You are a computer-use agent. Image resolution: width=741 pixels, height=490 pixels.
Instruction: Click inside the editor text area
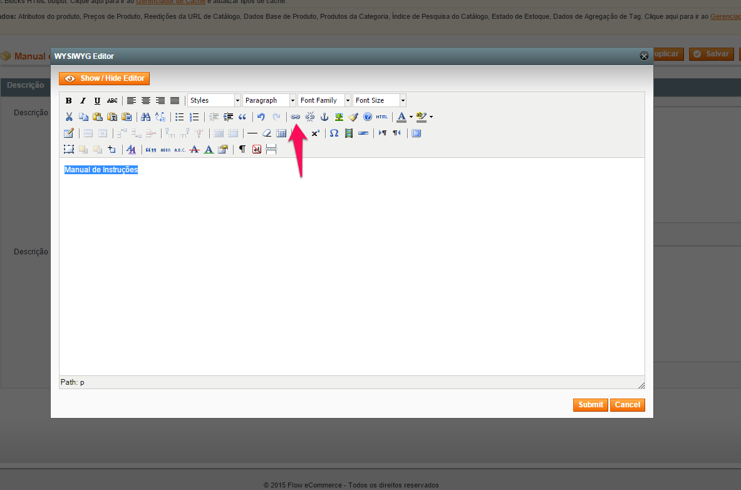click(x=351, y=267)
